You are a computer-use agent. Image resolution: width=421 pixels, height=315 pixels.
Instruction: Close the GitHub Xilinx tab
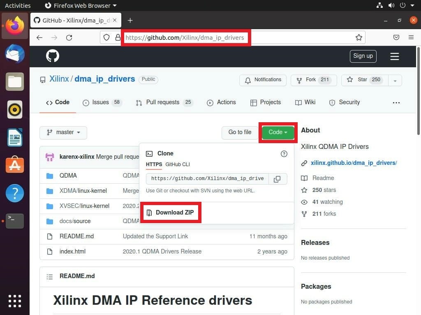pos(115,20)
